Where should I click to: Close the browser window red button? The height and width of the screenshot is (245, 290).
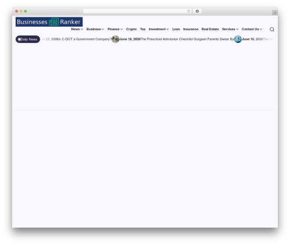[x=17, y=12]
